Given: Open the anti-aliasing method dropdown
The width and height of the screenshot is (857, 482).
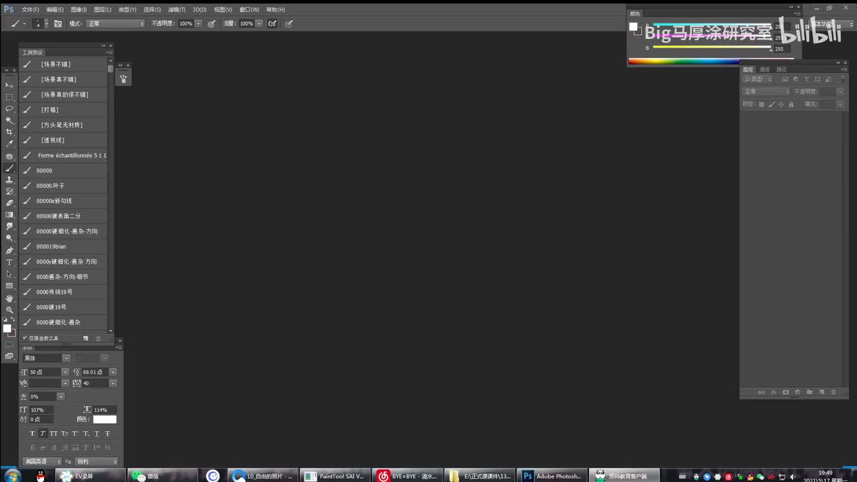Looking at the screenshot, I should pos(96,461).
